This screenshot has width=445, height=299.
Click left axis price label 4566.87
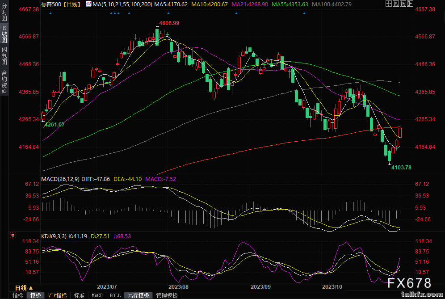pyautogui.click(x=29, y=37)
